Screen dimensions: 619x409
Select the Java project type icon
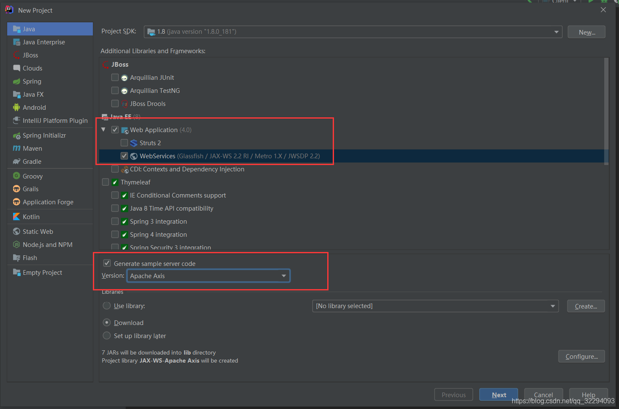17,29
